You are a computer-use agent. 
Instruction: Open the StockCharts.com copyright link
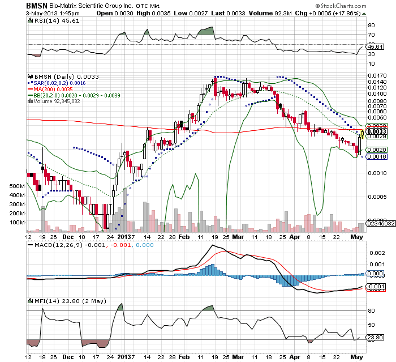click(341, 6)
